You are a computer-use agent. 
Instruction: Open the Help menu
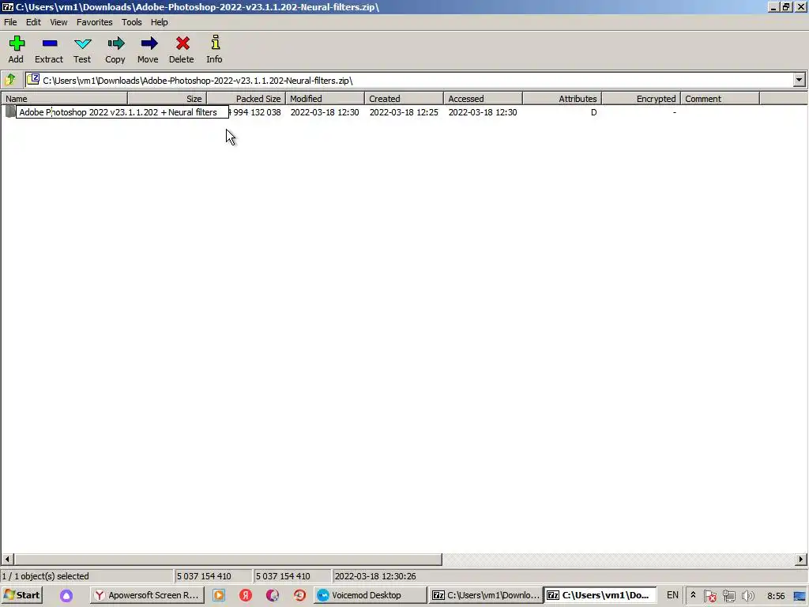pos(159,22)
